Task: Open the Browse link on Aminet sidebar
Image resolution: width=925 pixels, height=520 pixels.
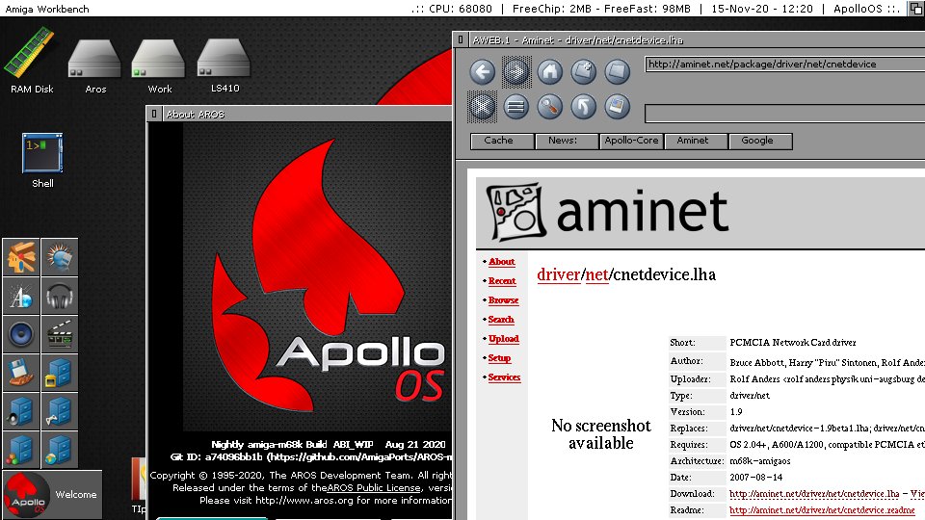Action: click(x=503, y=300)
